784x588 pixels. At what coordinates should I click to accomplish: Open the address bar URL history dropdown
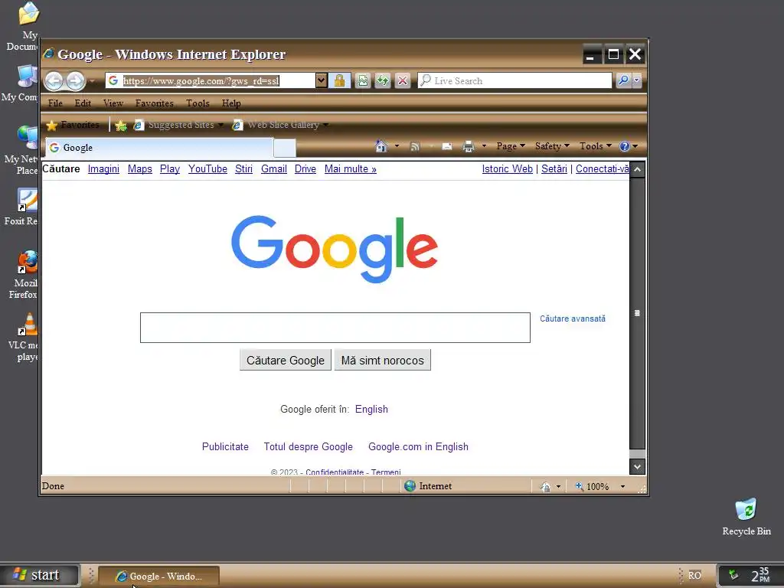point(321,80)
